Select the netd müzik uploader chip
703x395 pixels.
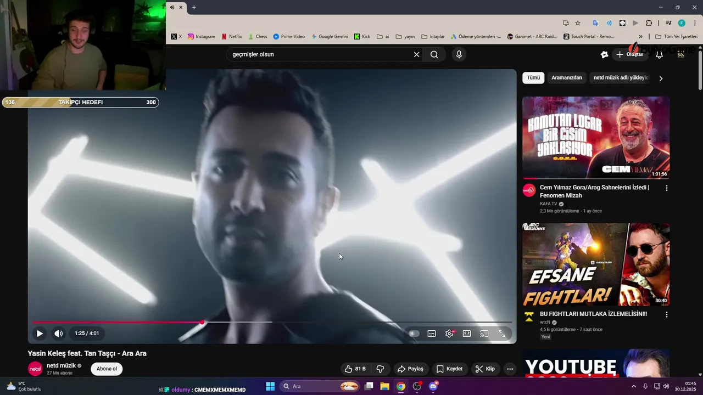coord(621,78)
